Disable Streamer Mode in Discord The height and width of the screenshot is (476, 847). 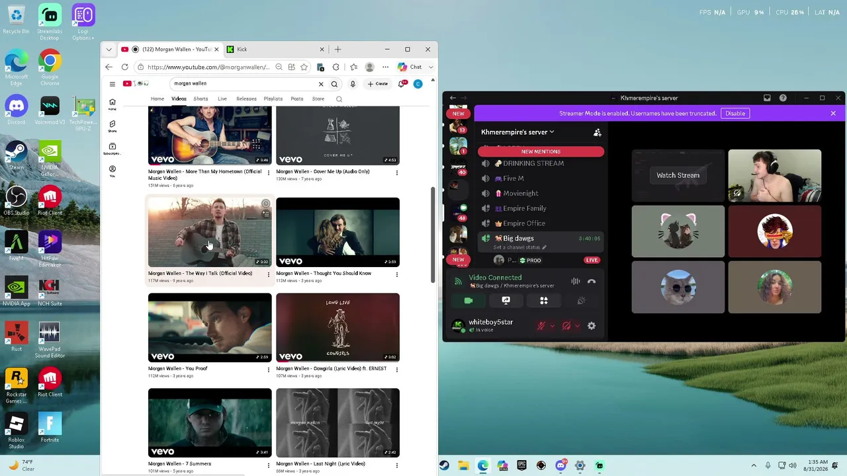pyautogui.click(x=735, y=114)
